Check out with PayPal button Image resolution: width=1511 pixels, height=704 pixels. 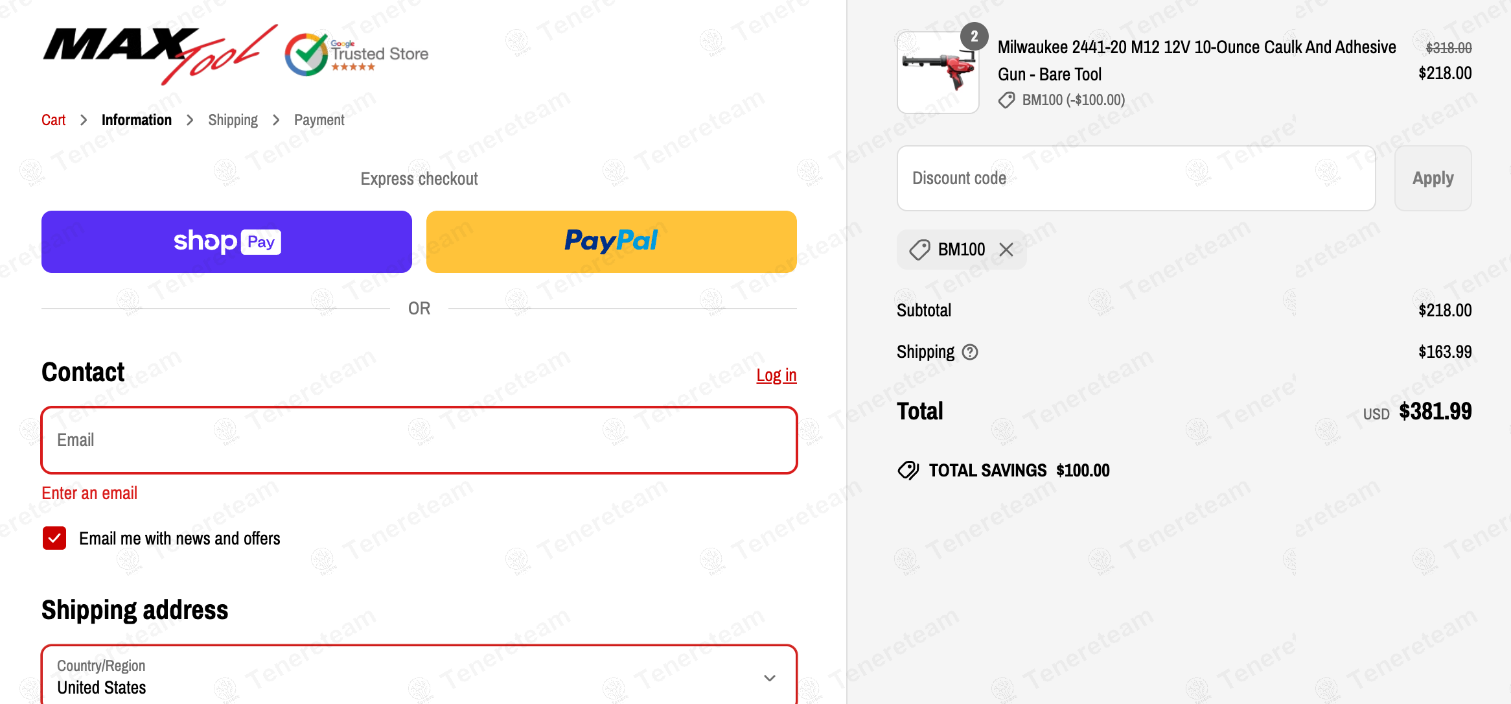(611, 242)
